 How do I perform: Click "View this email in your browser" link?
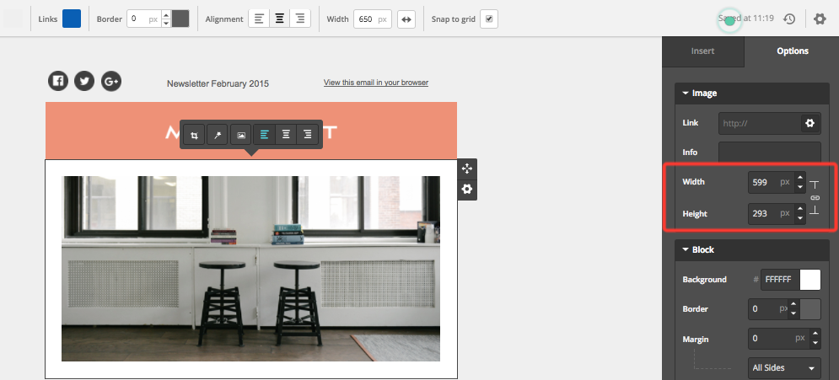[x=375, y=83]
